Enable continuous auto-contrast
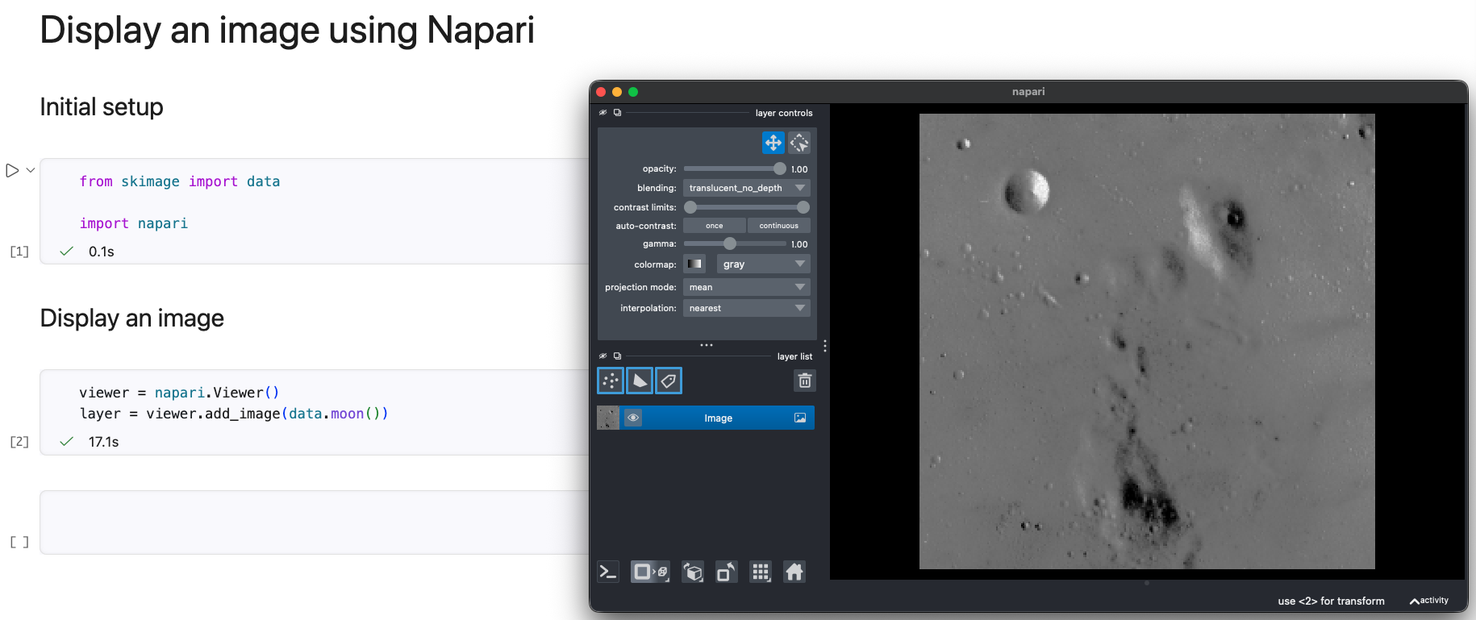Image resolution: width=1476 pixels, height=620 pixels. [778, 226]
